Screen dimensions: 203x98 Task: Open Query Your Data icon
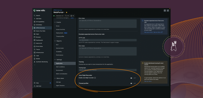point(35,31)
